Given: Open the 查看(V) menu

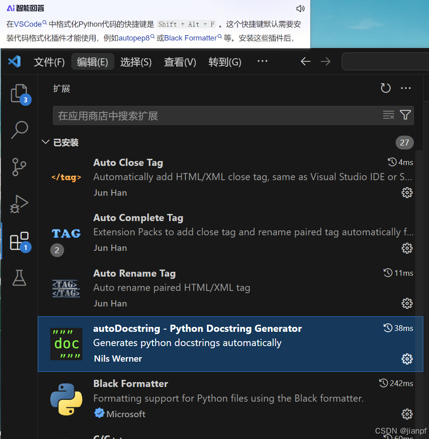Looking at the screenshot, I should coord(180,62).
